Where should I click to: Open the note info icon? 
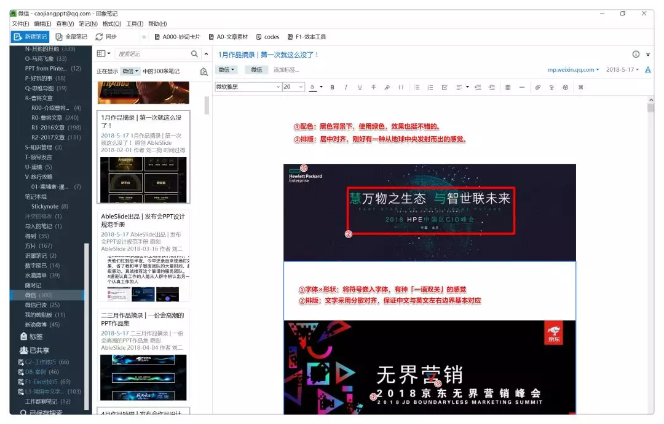pyautogui.click(x=636, y=54)
